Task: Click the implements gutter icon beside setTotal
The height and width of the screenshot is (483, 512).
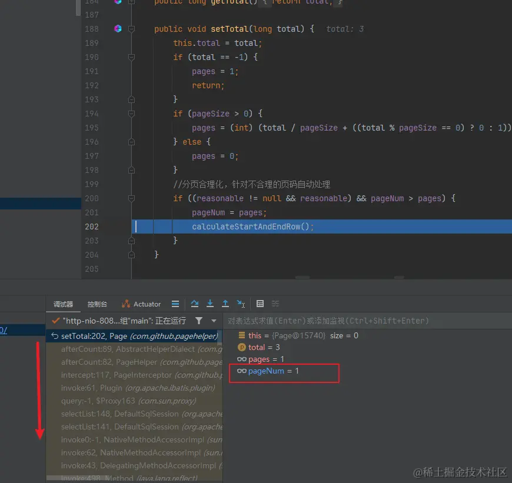Action: pos(118,29)
